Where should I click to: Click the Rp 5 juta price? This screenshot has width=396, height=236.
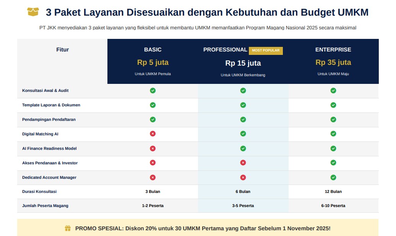click(153, 63)
